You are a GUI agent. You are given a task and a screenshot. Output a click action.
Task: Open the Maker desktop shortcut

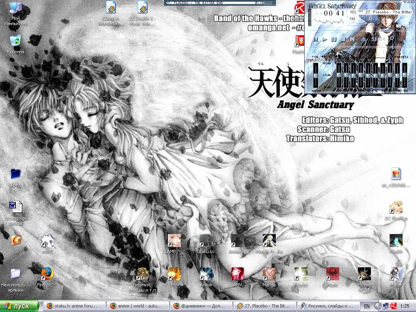click(396, 277)
